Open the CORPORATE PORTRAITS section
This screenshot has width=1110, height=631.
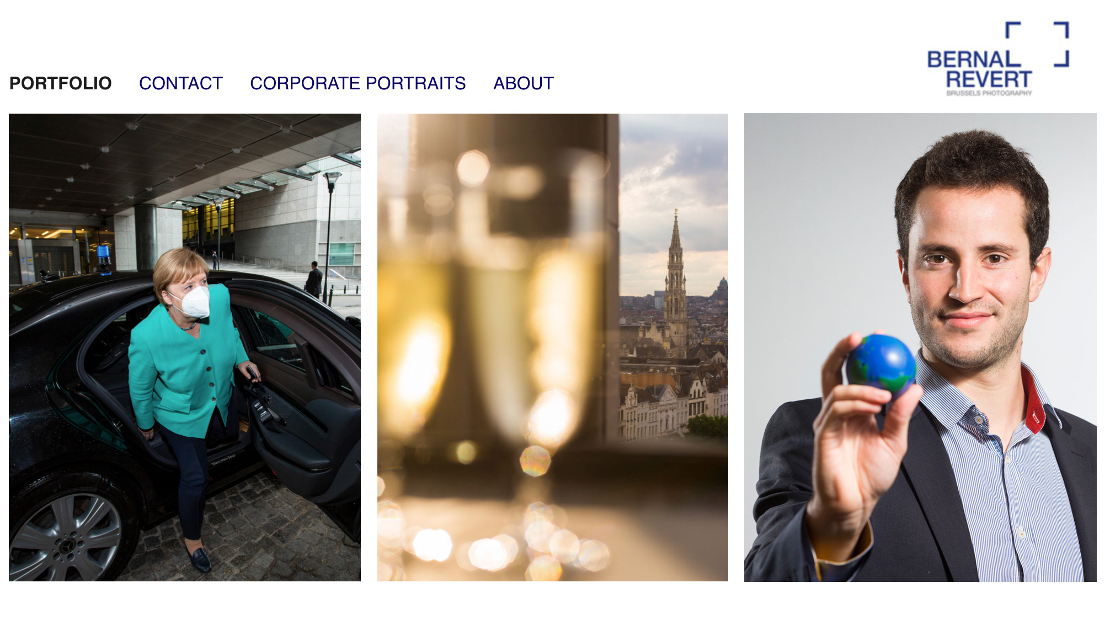[x=358, y=83]
